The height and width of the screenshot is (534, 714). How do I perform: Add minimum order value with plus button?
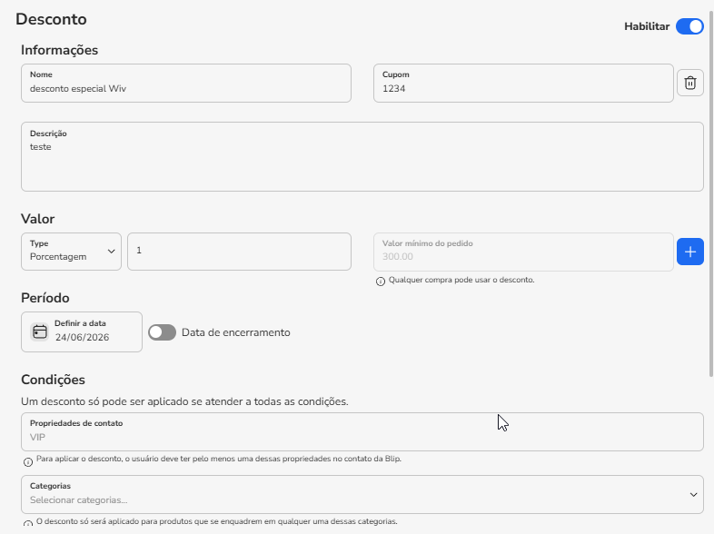point(689,252)
